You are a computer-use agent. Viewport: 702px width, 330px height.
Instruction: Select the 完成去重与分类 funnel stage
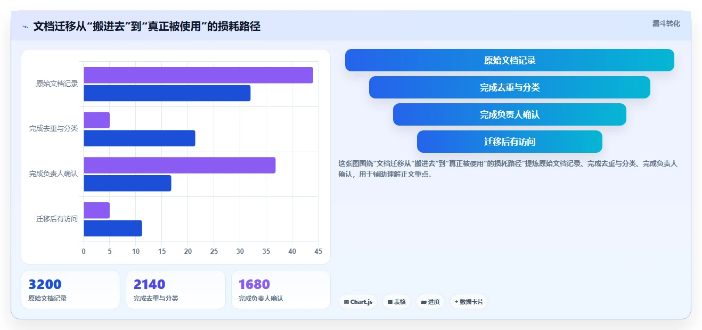click(x=510, y=87)
